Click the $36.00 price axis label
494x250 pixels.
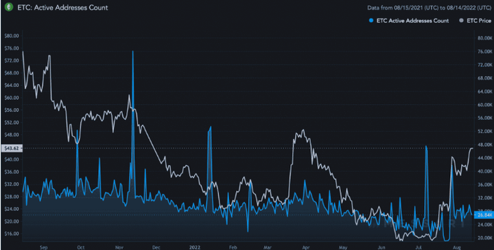pos(12,172)
